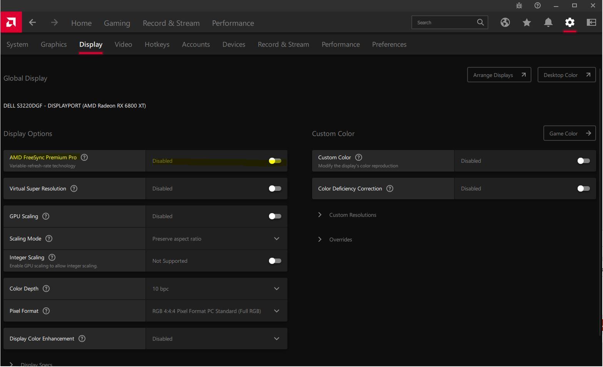The width and height of the screenshot is (603, 367).
Task: Switch to Devices tab
Action: pos(234,44)
